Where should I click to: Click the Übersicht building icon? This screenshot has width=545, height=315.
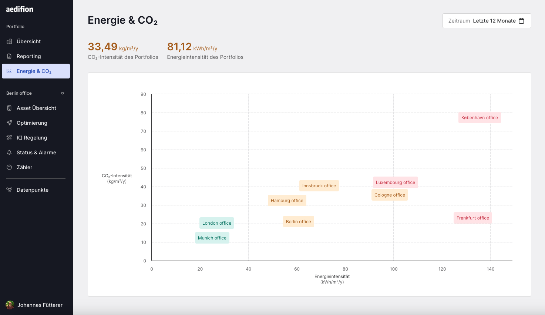[x=9, y=41]
